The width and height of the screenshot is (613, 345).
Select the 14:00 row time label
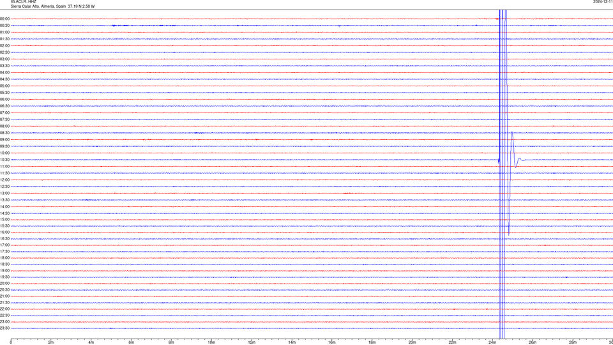click(4, 206)
